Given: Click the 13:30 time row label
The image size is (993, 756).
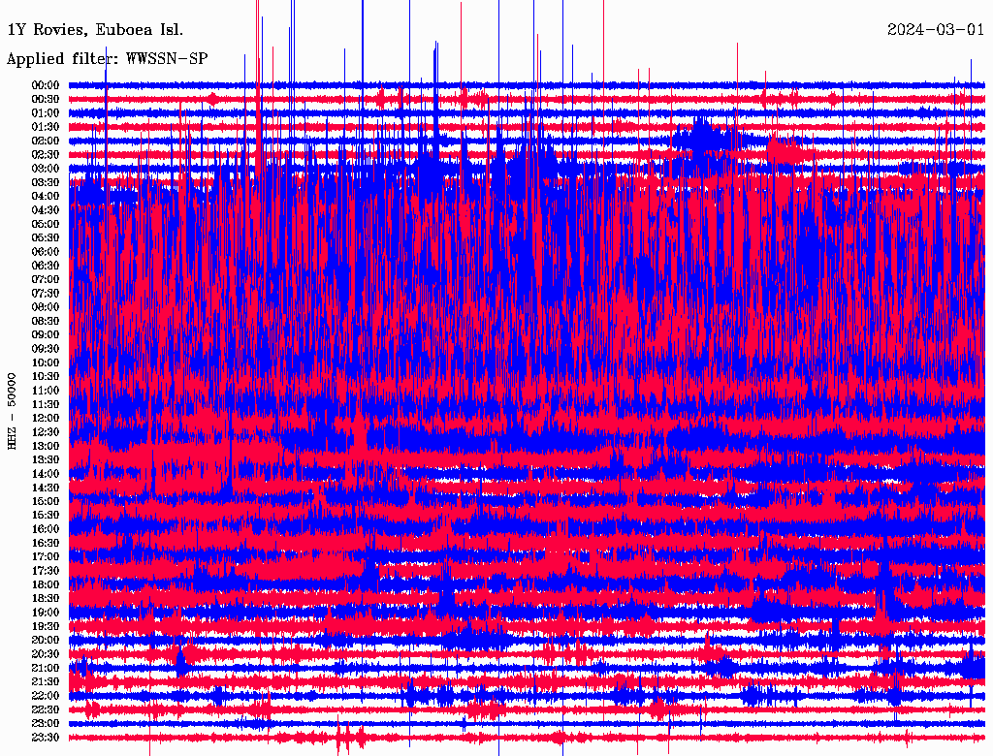Looking at the screenshot, I should [x=47, y=459].
